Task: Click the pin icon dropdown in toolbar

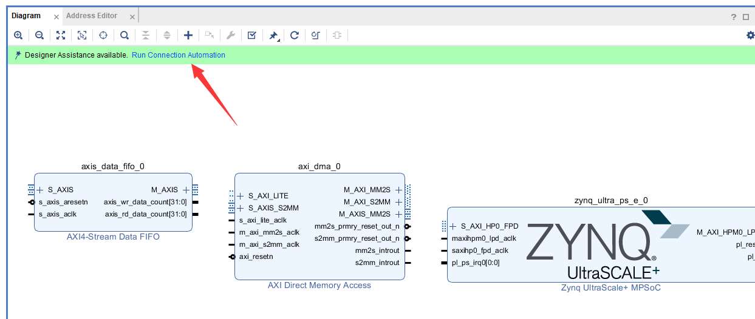Action: click(x=274, y=35)
